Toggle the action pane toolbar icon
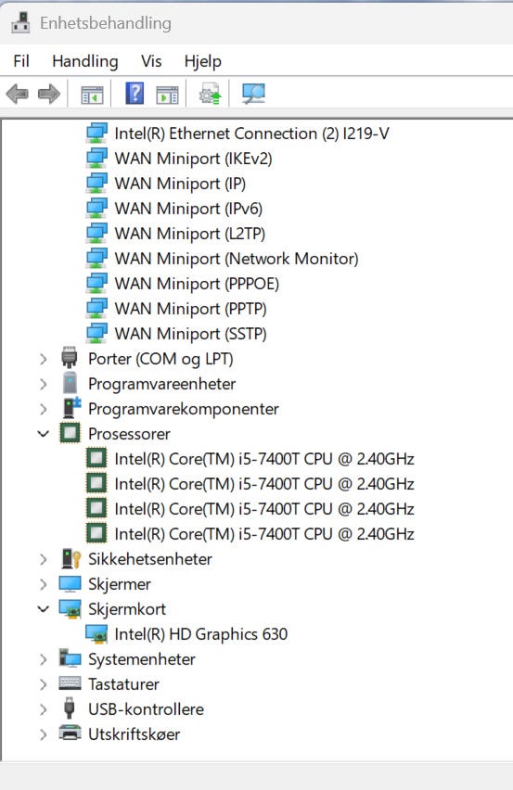The image size is (513, 790). tap(167, 95)
